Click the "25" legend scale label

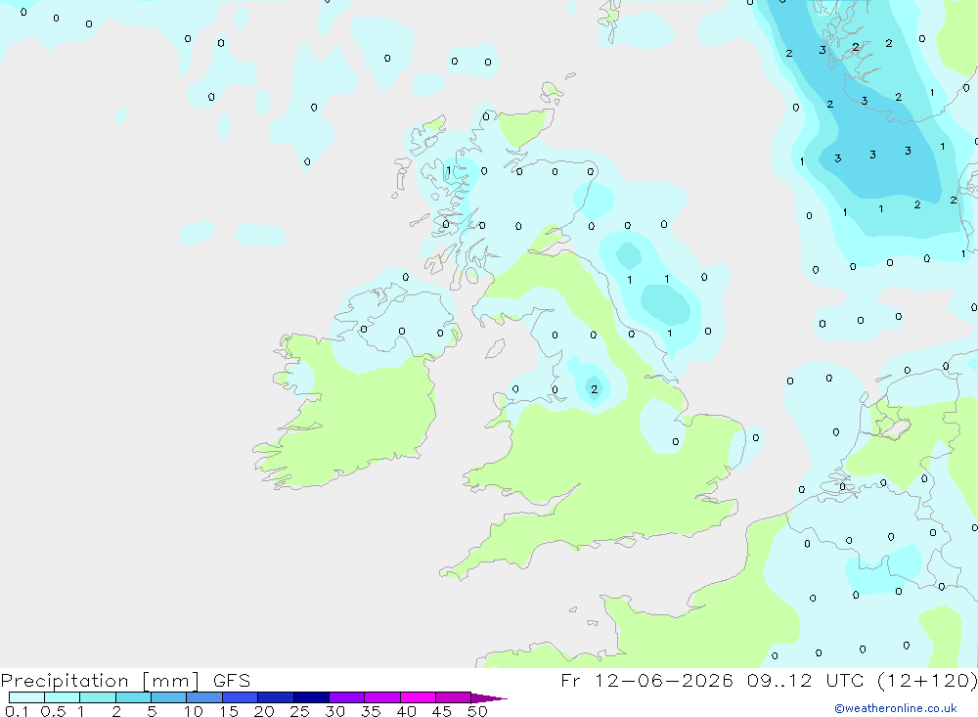(x=299, y=711)
